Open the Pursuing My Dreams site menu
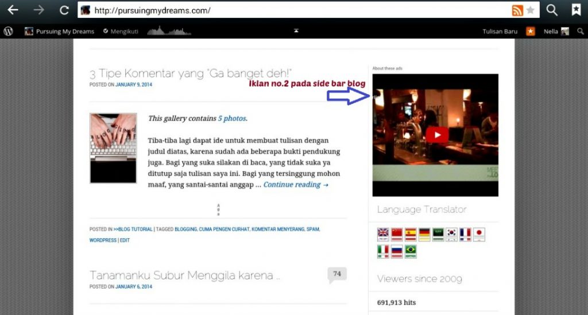 (59, 32)
